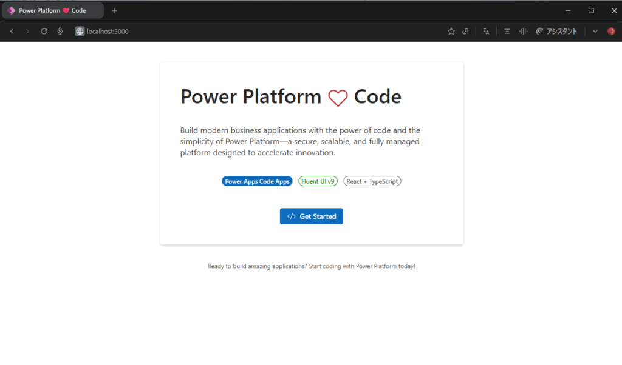
Task: Click the Power Platform Code heading
Action: 291,96
